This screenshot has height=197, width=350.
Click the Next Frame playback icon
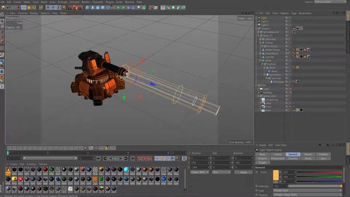(x=120, y=159)
